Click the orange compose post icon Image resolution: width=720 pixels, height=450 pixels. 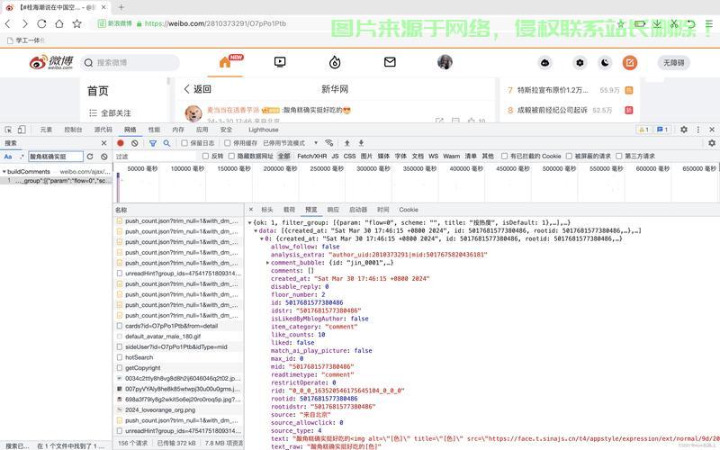(630, 63)
